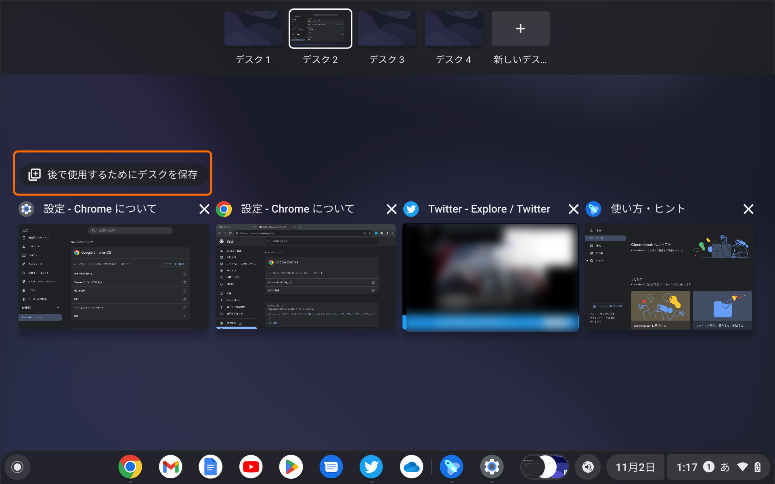Switch to デスク 1
Screen dimensions: 775x484
pyautogui.click(x=253, y=29)
